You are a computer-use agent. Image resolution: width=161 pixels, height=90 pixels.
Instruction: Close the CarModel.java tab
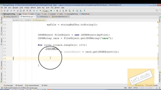(49, 17)
